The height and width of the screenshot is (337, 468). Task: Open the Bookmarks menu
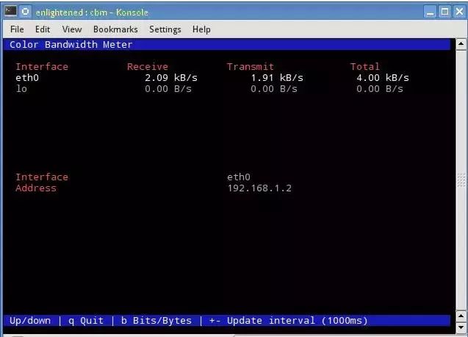[115, 29]
